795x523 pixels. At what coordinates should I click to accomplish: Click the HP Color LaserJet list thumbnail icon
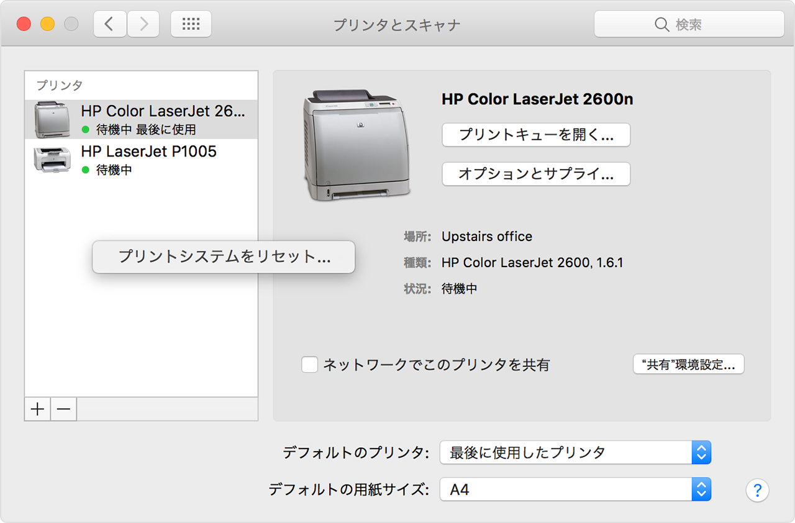(52, 119)
